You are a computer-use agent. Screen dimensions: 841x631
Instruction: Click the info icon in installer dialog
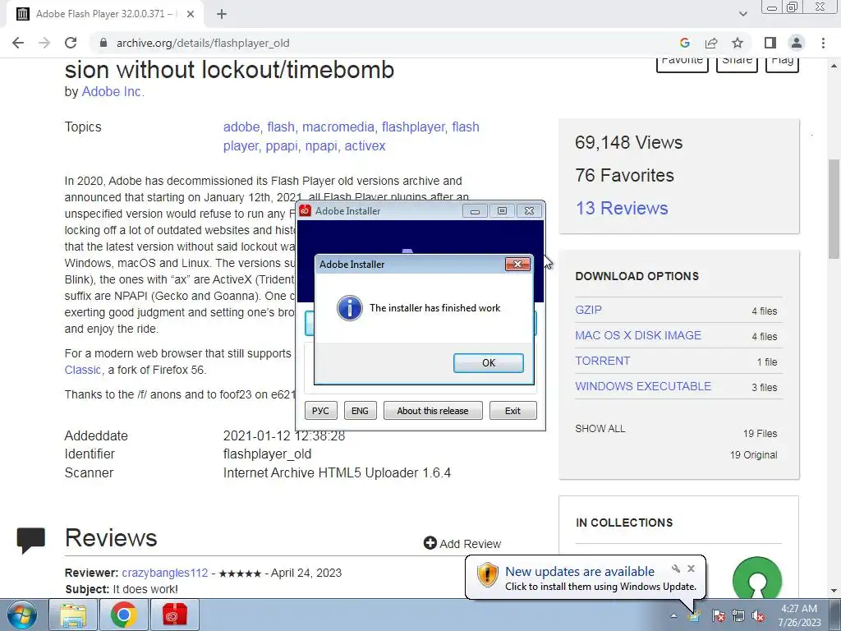(x=349, y=308)
